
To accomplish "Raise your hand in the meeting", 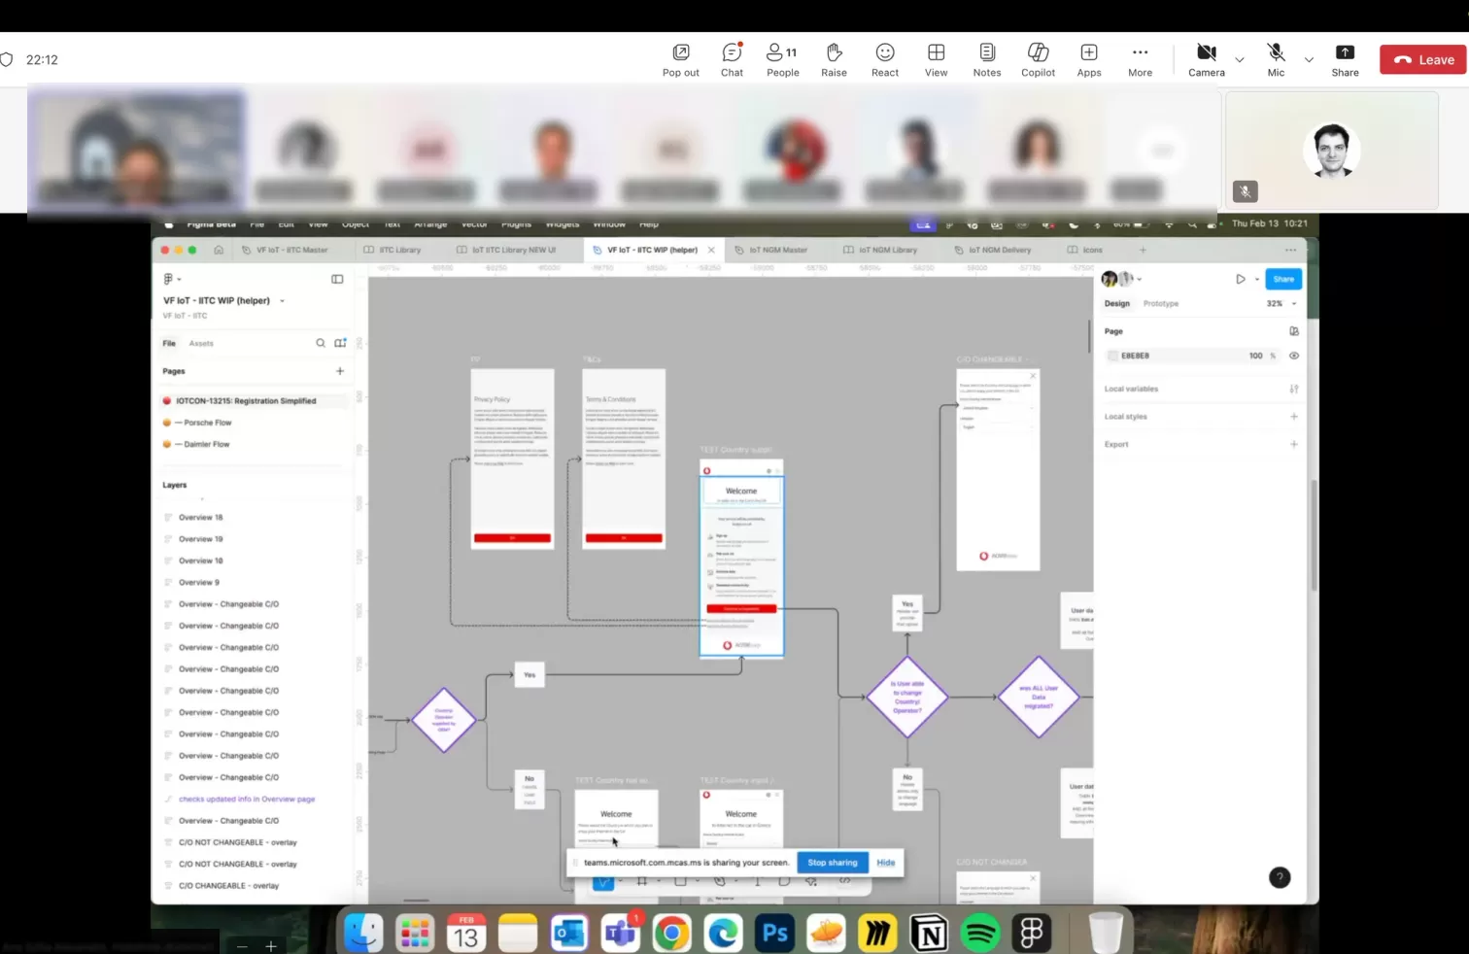I will 834,59.
